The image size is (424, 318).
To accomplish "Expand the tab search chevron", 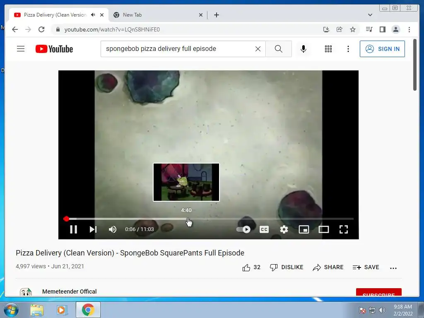I will (x=370, y=15).
